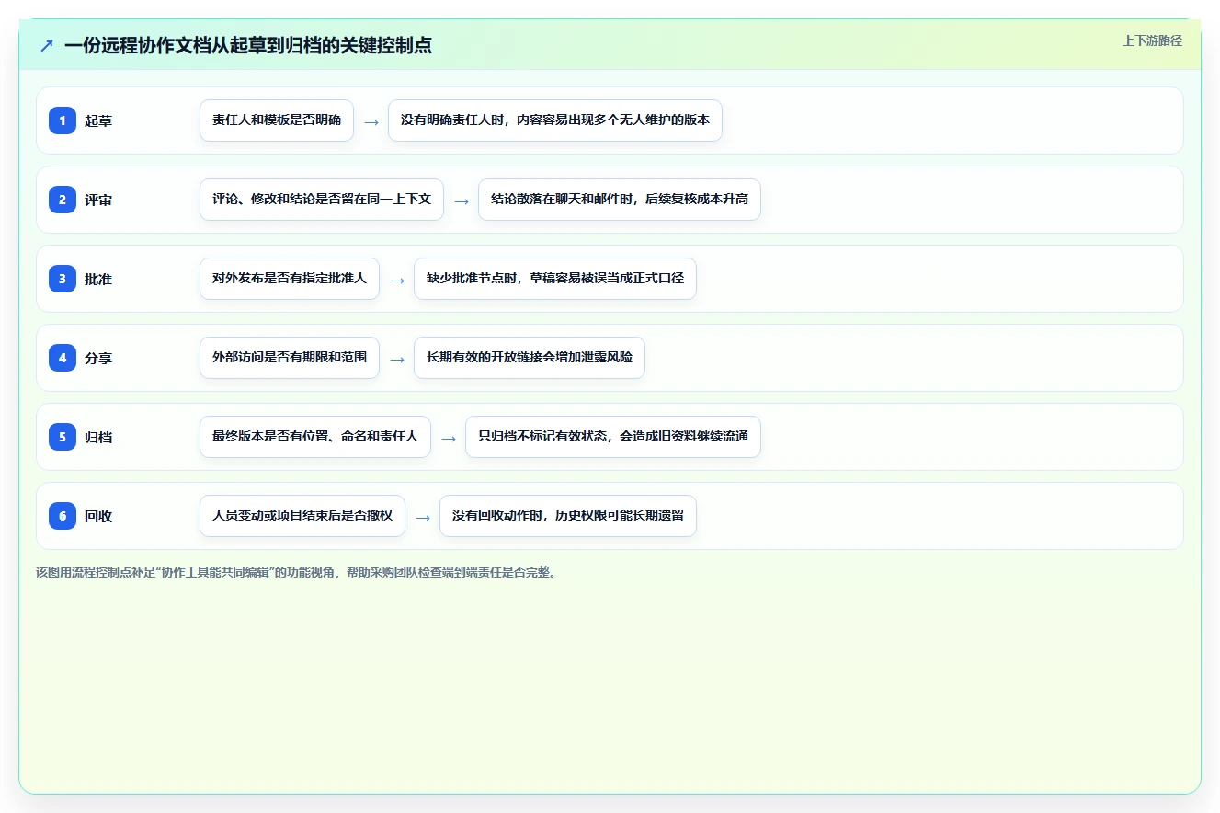Click the 结论散落在聊天和邮件时 consequence box
Image resolution: width=1220 pixels, height=813 pixels.
[x=620, y=200]
